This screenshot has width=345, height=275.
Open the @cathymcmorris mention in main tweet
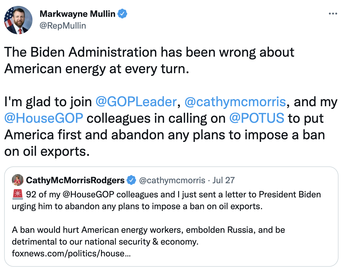[x=235, y=102]
